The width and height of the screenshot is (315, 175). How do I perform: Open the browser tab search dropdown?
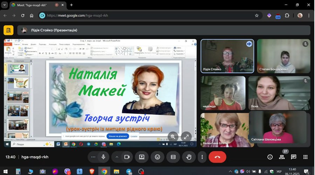tap(5, 5)
